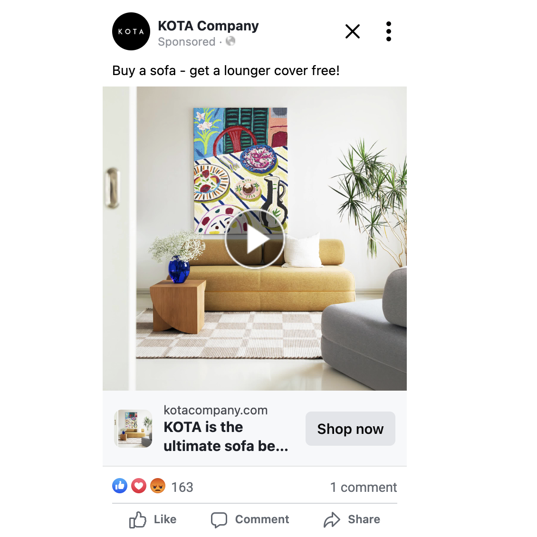Click the Comment speech bubble icon
Image resolution: width=537 pixels, height=537 pixels.
(219, 519)
